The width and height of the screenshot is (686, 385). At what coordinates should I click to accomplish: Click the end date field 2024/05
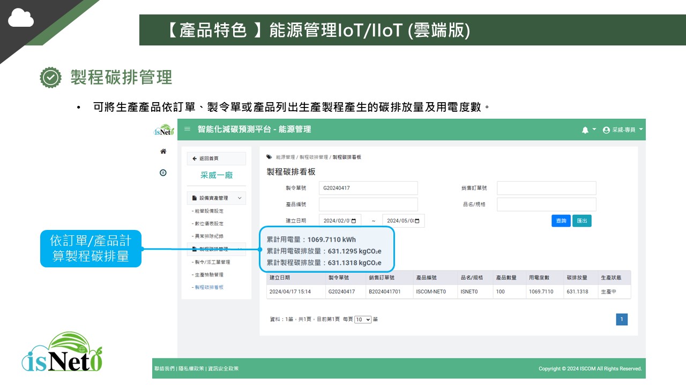(403, 221)
